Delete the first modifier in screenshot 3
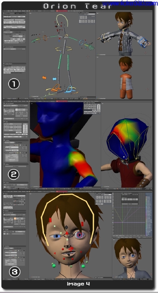This screenshot has height=293, width=158. pos(24,250)
